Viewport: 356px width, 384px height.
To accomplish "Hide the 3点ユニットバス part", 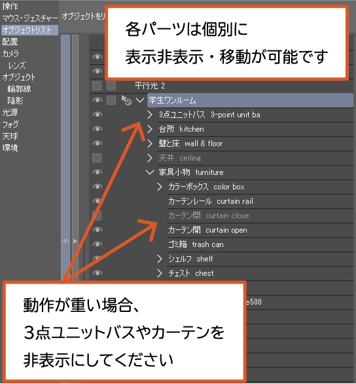I will [98, 115].
